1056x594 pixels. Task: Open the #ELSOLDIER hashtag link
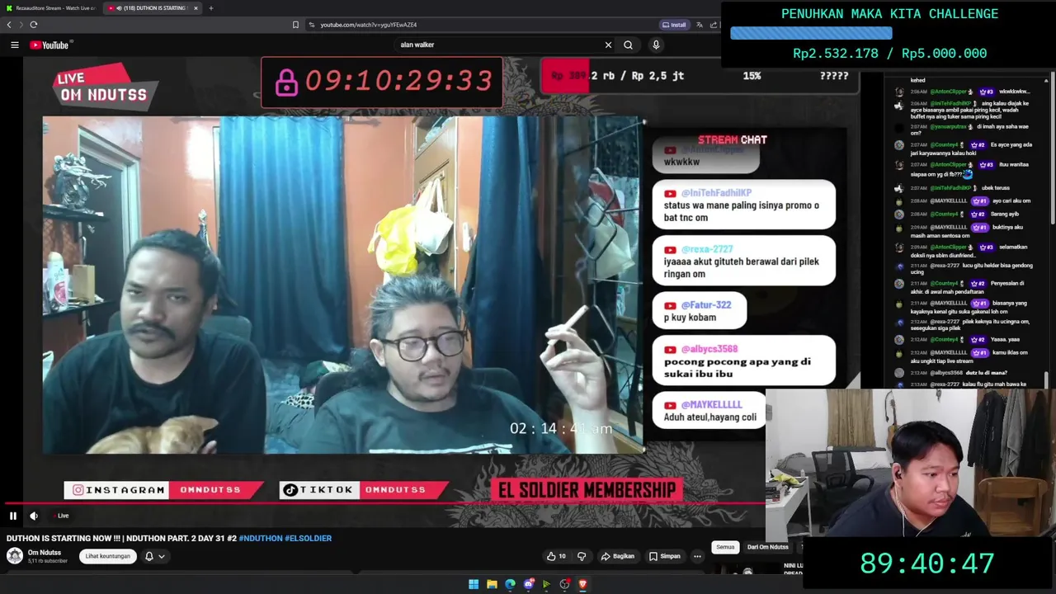click(308, 538)
